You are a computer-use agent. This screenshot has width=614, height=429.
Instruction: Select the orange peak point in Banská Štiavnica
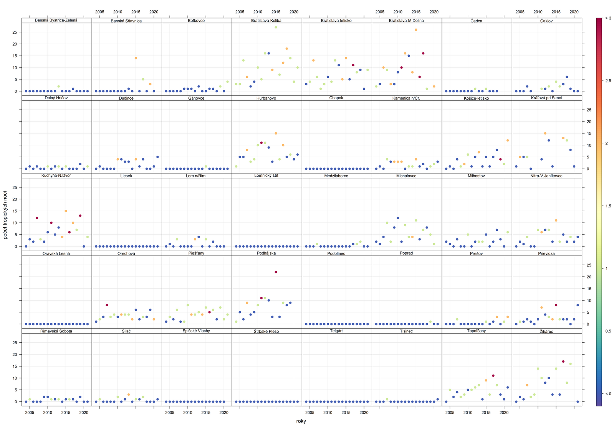click(136, 58)
